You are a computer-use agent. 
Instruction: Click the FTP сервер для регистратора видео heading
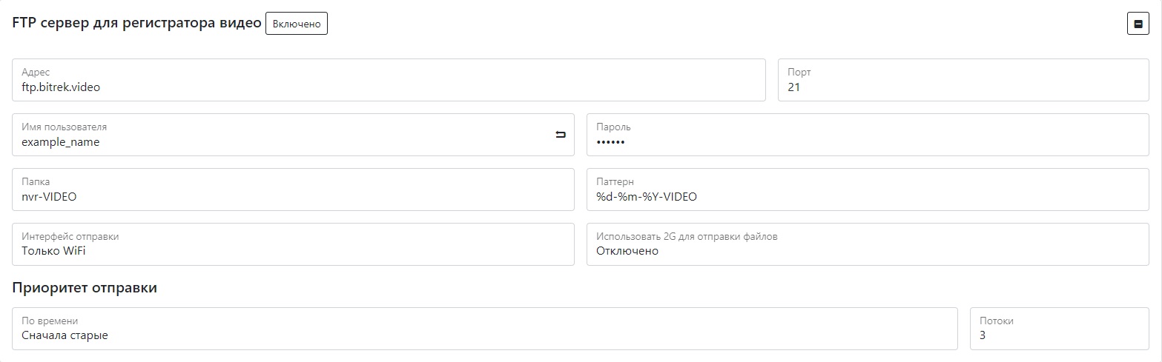[x=137, y=23]
